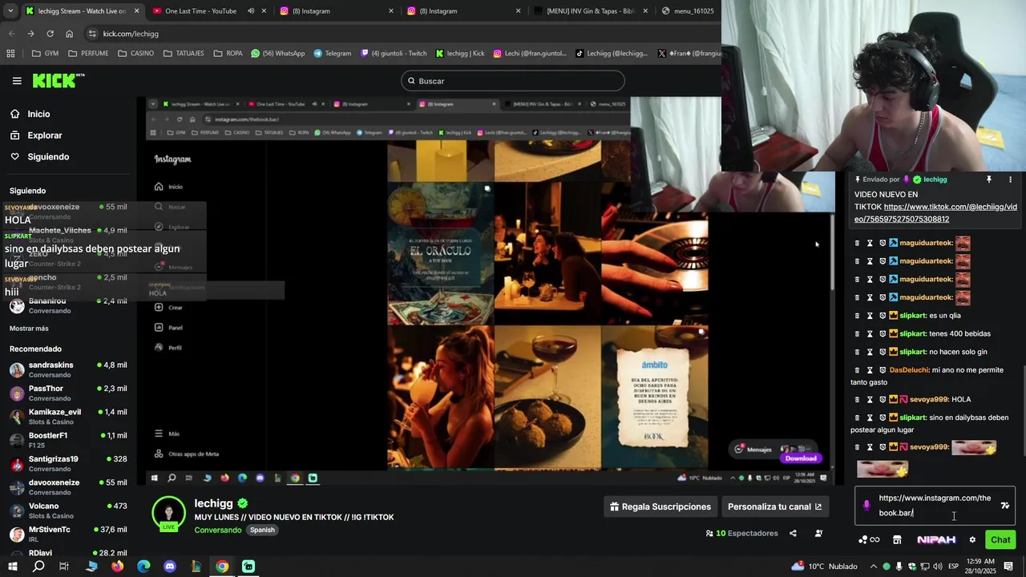This screenshot has height=577, width=1026.
Task: Open PassThor recommended channel
Action: coord(68,393)
